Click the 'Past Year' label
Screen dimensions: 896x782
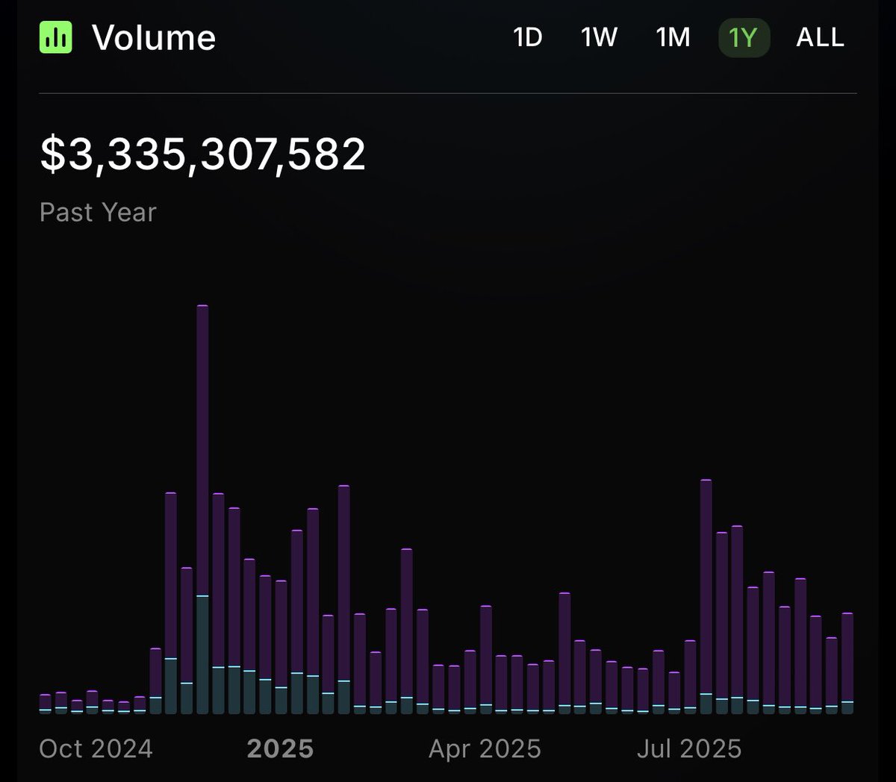pyautogui.click(x=98, y=212)
